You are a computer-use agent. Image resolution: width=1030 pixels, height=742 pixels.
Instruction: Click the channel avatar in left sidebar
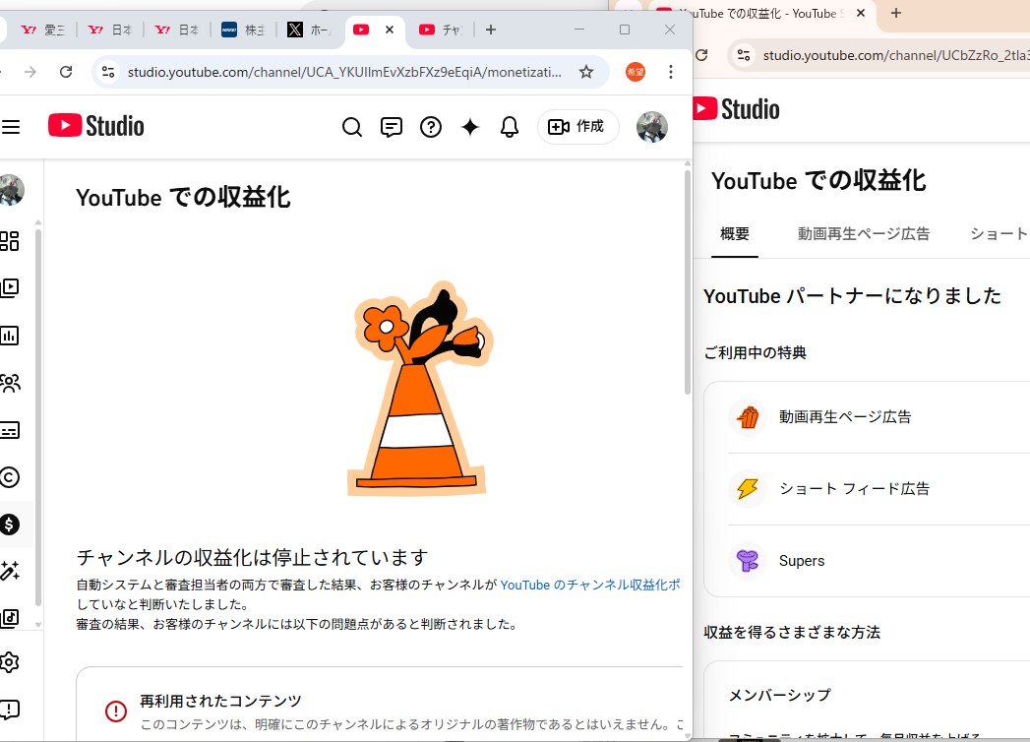tap(11, 190)
